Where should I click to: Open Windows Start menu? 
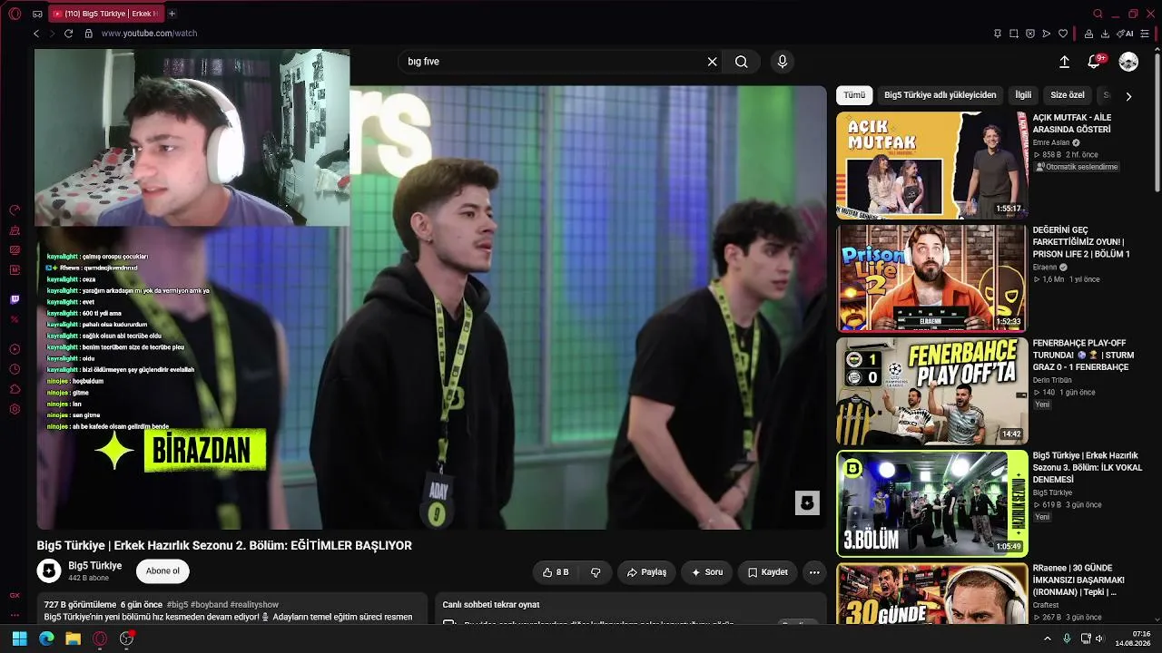[x=19, y=638]
